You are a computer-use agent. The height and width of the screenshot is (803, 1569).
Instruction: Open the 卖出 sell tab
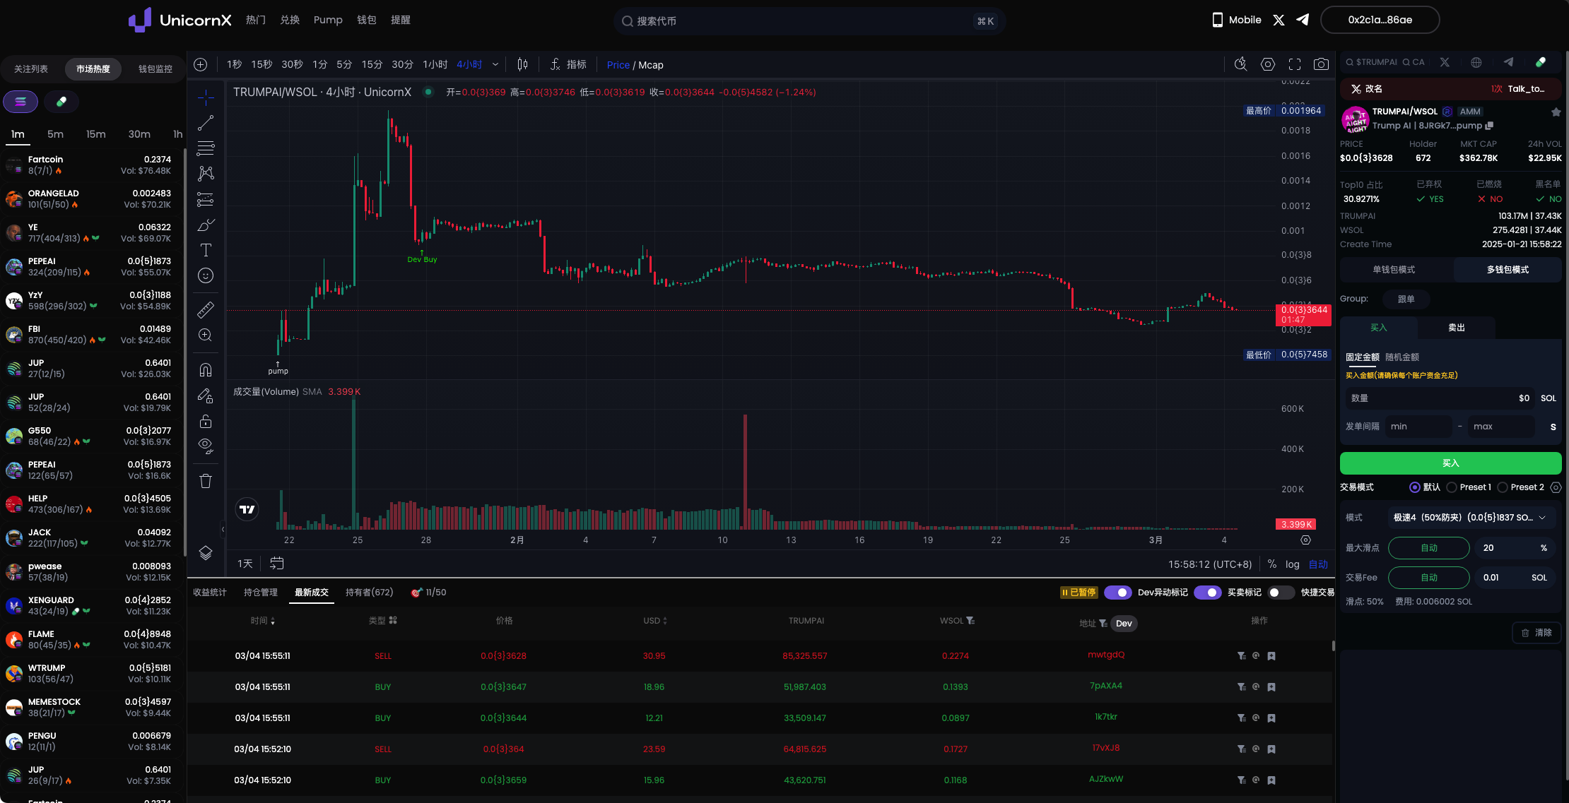pyautogui.click(x=1456, y=328)
